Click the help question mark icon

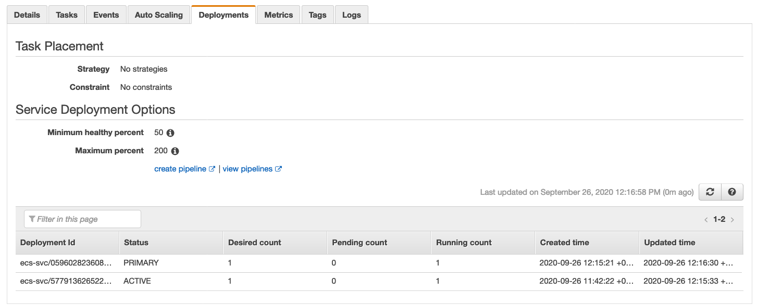[x=732, y=192]
